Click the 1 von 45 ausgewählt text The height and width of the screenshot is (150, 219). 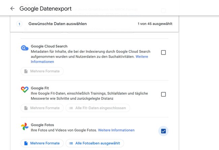tap(155, 24)
